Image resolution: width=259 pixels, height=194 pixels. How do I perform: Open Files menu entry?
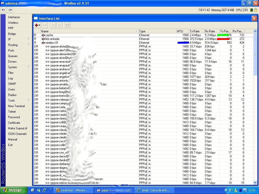click(x=19, y=72)
